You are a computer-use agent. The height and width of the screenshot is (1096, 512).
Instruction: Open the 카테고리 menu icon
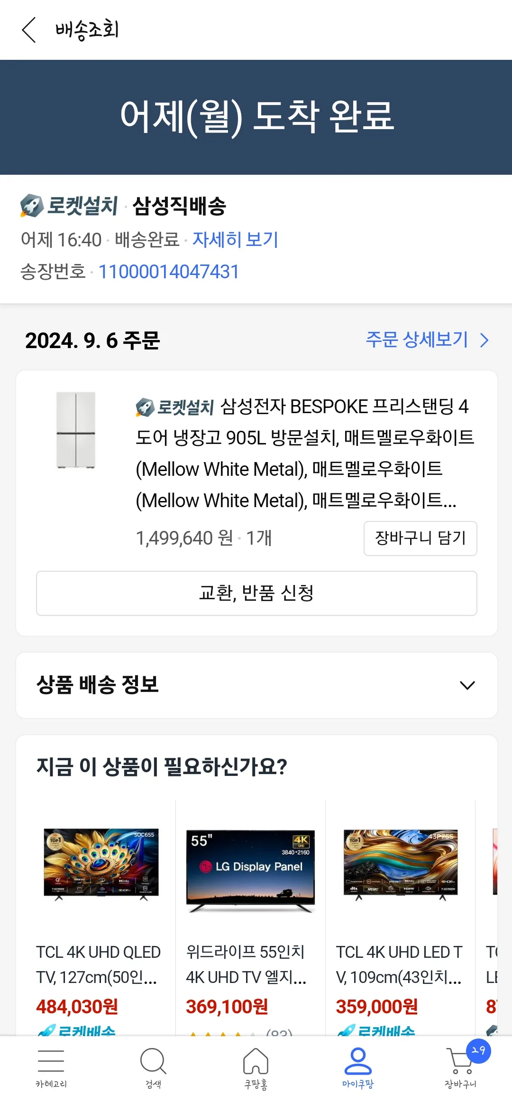click(x=51, y=1060)
